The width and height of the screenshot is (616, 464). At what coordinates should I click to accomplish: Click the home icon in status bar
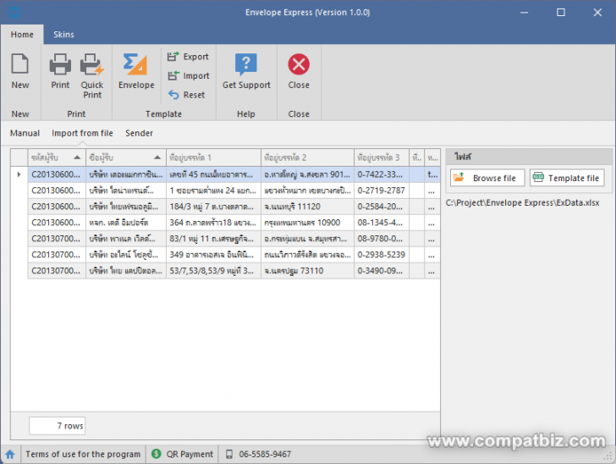click(10, 455)
